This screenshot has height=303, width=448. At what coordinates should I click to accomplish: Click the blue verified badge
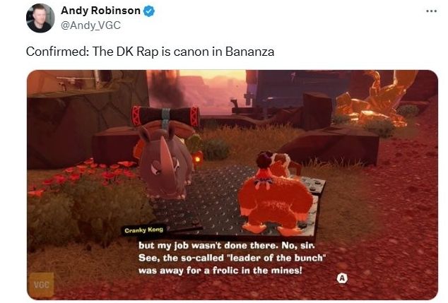coord(149,11)
